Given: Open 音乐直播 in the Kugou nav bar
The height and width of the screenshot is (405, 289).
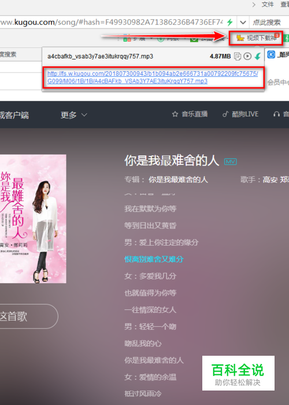Looking at the screenshot, I should [194, 114].
